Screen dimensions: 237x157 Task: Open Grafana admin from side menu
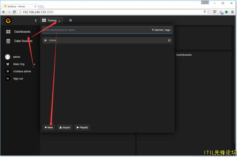click(22, 71)
